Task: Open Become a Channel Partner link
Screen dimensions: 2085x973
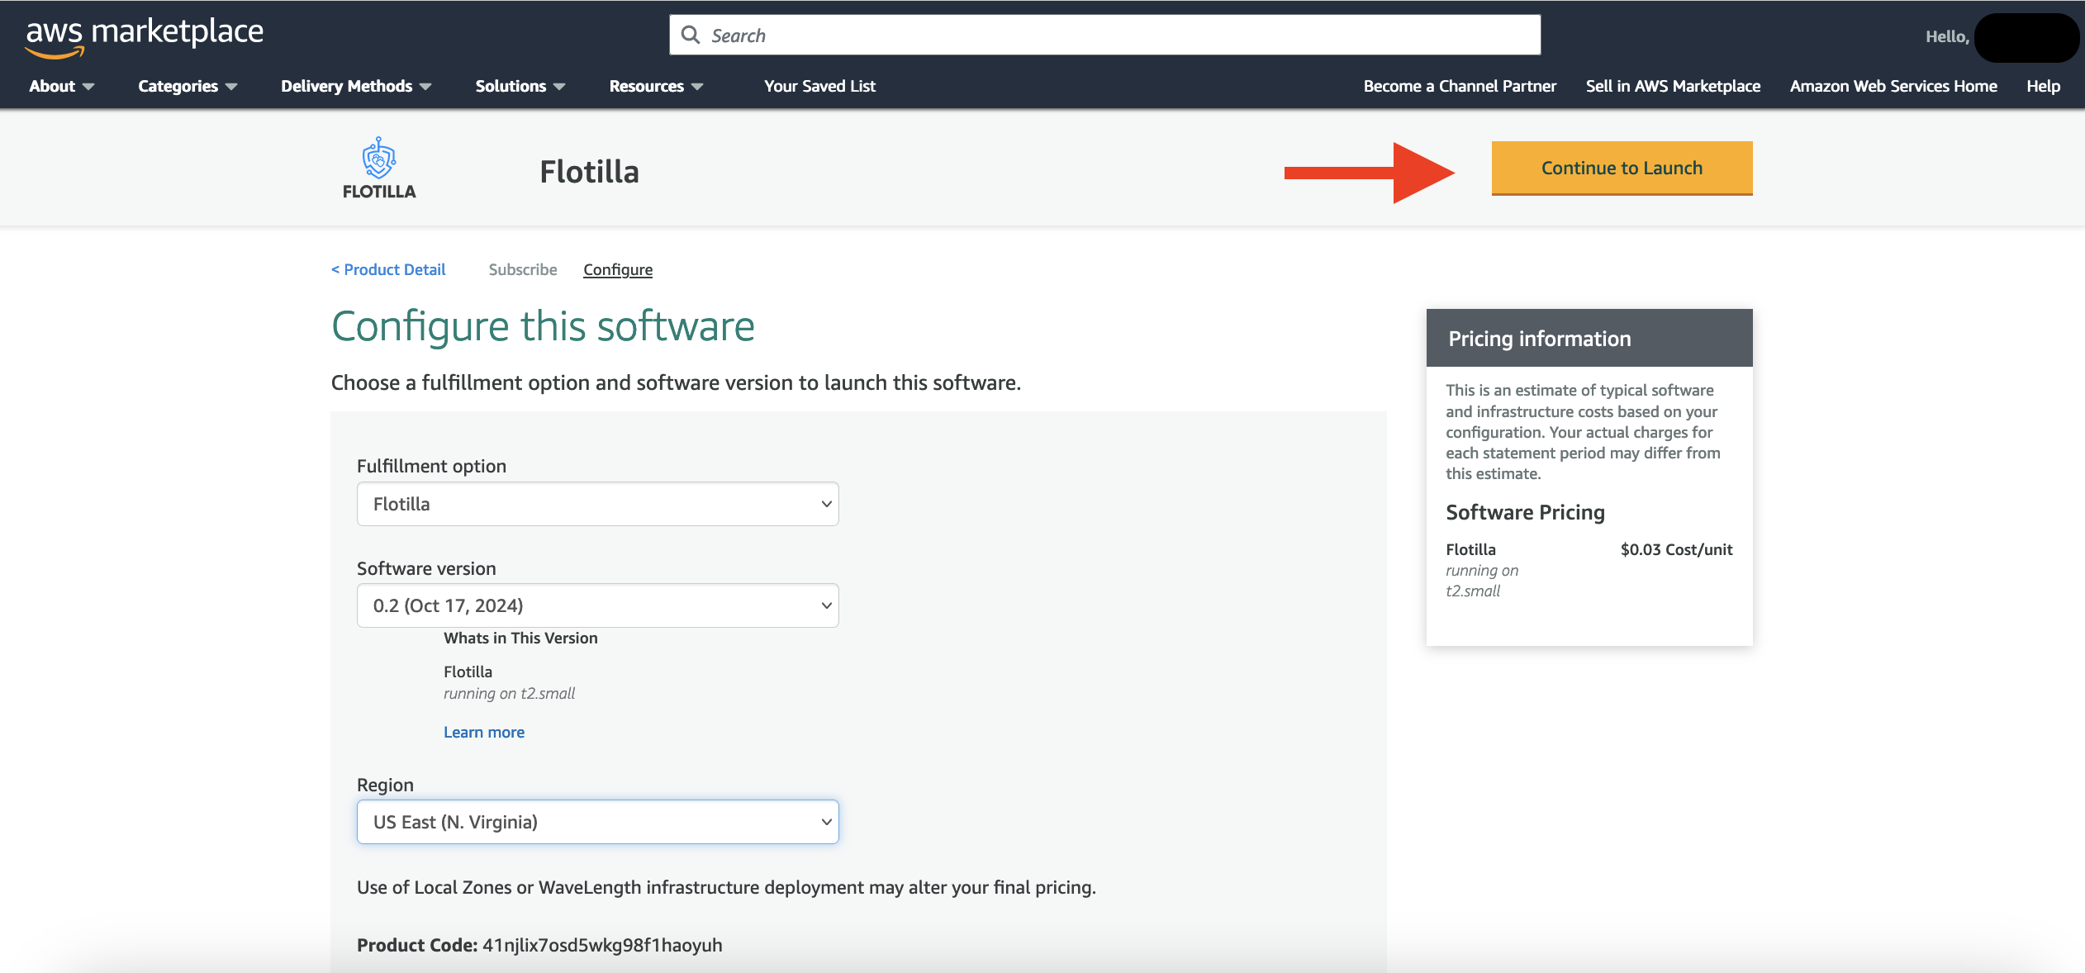Action: point(1460,86)
